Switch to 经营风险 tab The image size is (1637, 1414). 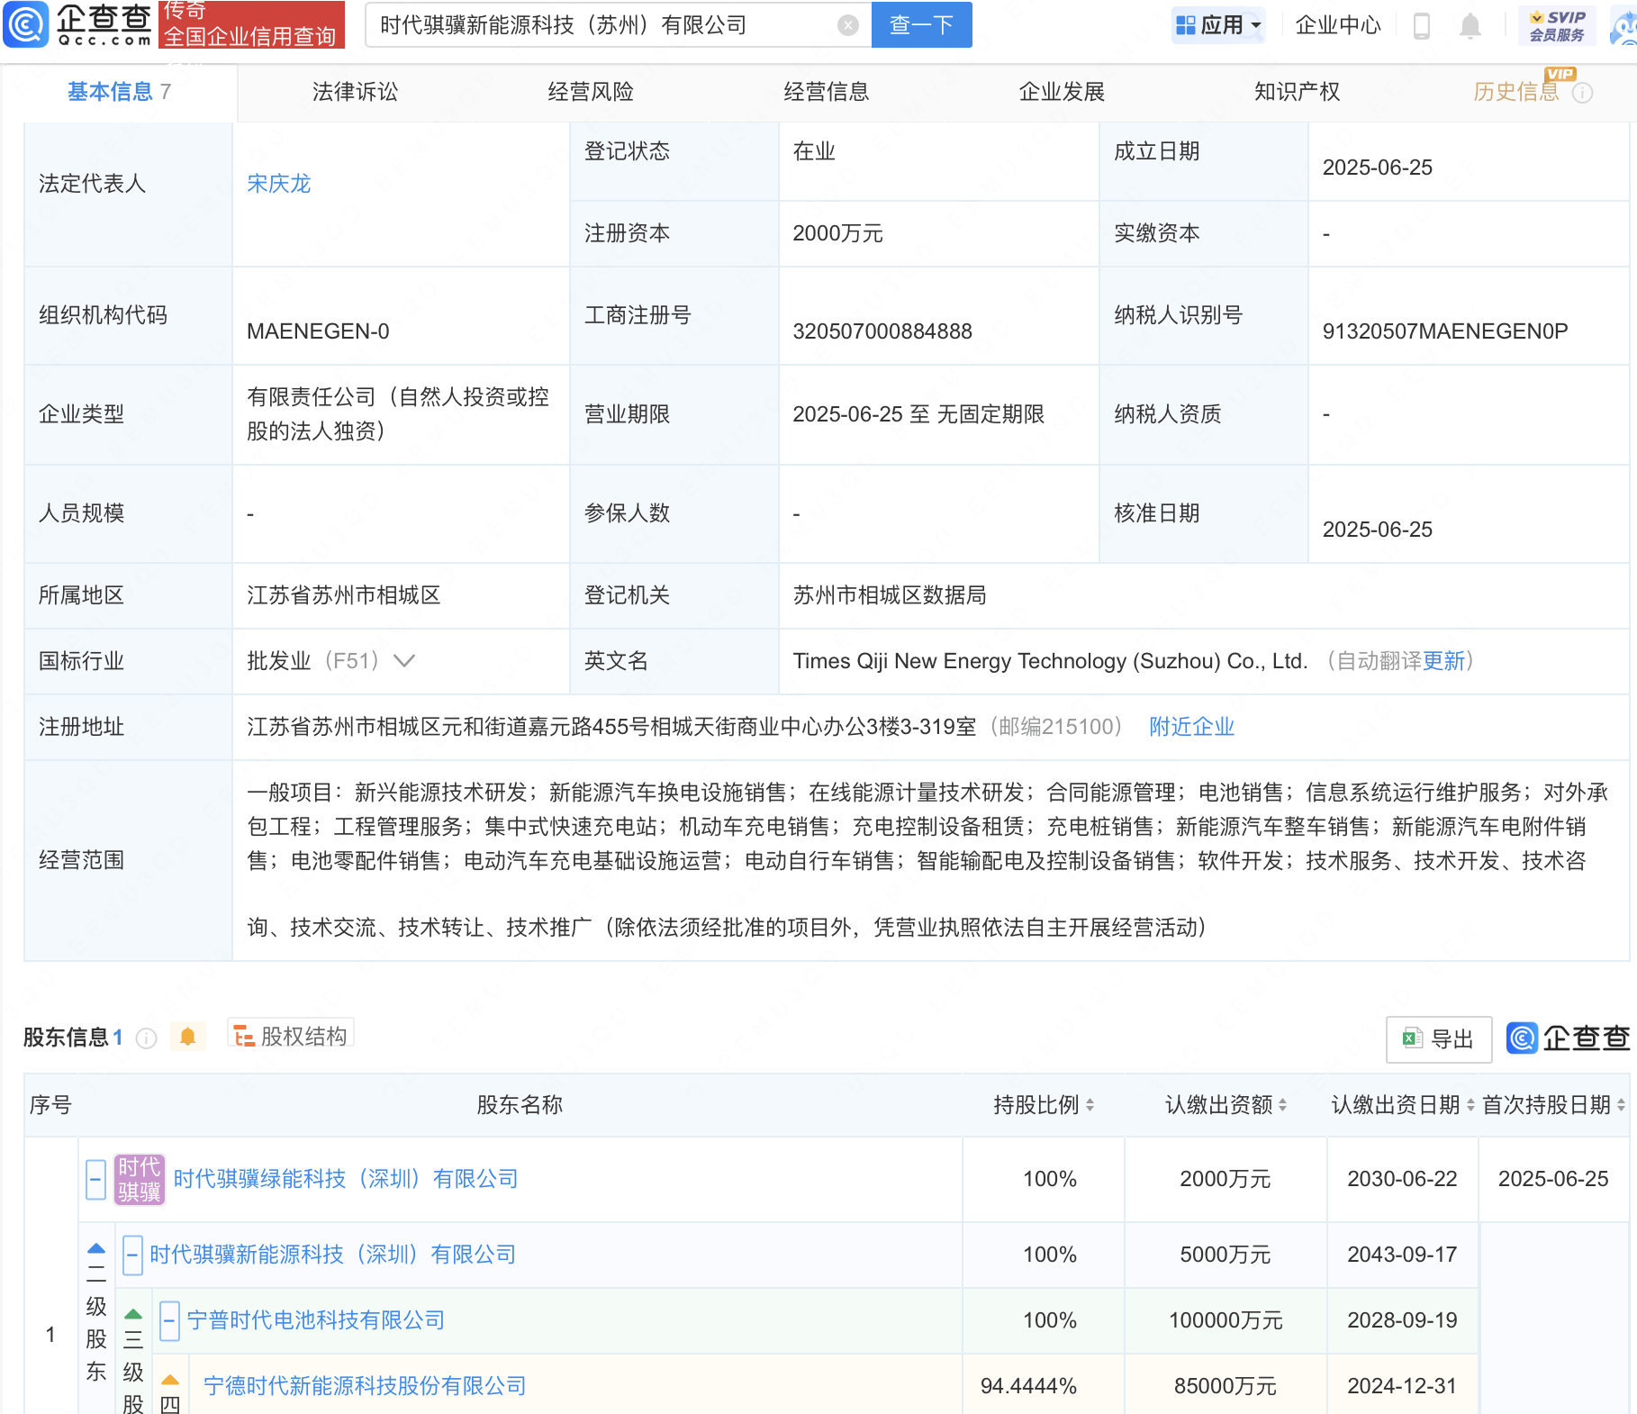tap(591, 92)
